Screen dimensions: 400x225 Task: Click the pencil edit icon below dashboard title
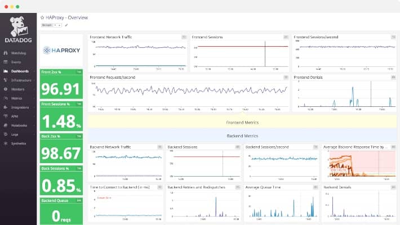pyautogui.click(x=66, y=25)
